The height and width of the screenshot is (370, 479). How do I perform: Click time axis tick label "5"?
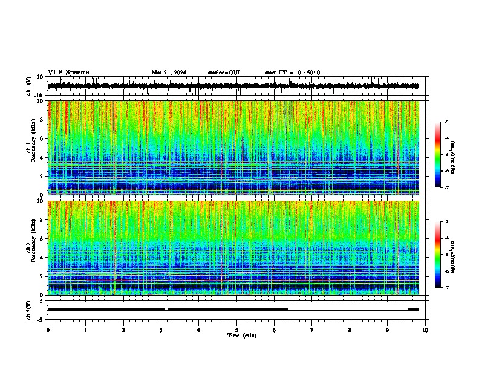tap(236, 330)
